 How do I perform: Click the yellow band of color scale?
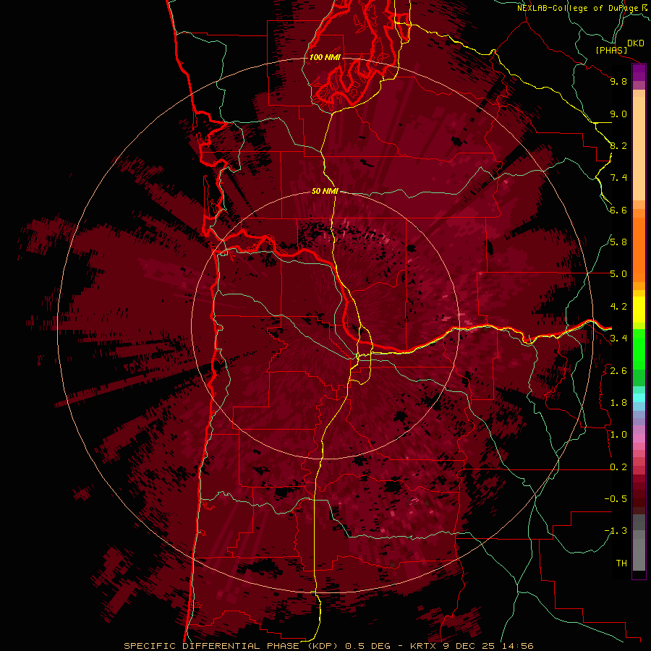point(639,310)
